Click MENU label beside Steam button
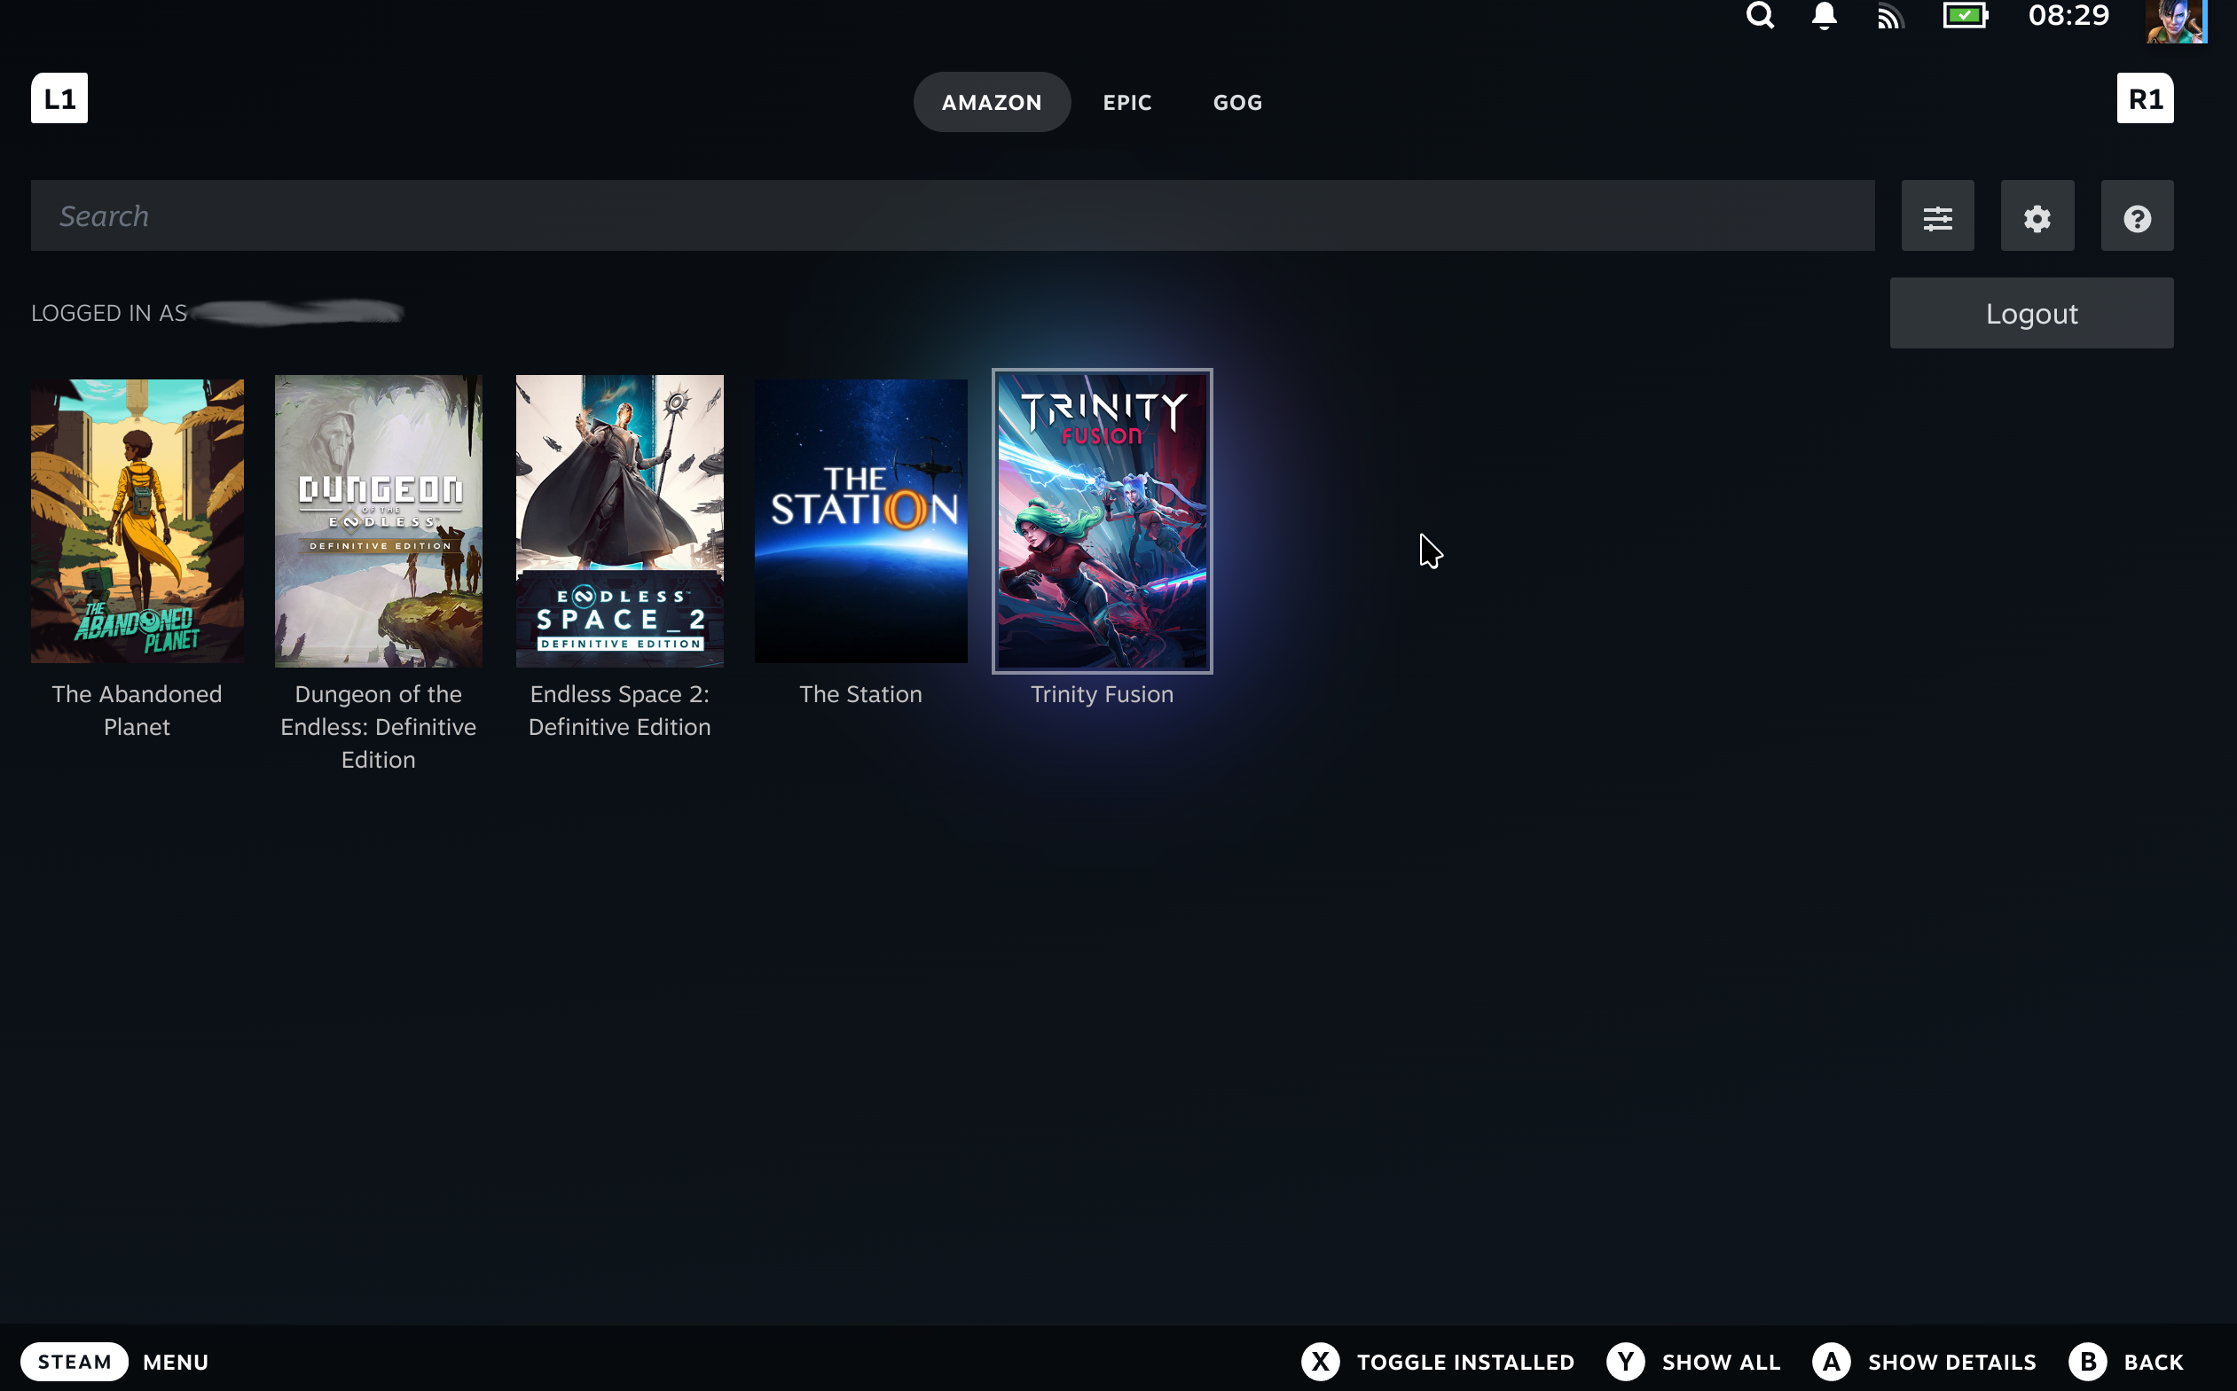This screenshot has width=2237, height=1391. pos(176,1363)
